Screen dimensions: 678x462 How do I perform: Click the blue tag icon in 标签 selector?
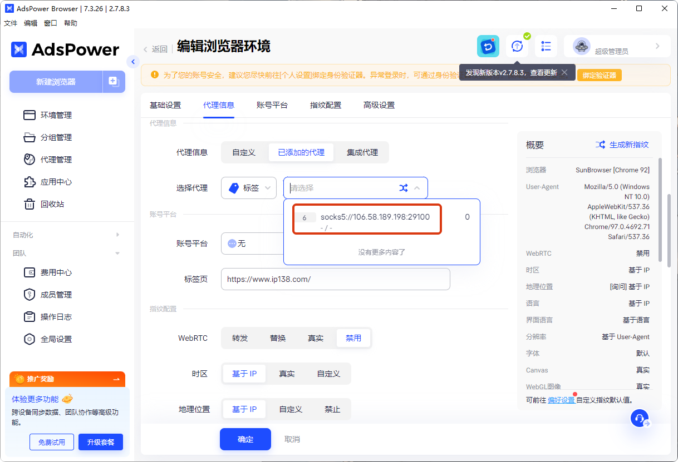pos(234,188)
